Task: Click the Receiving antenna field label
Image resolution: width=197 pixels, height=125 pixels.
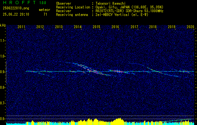Action: tap(72, 15)
